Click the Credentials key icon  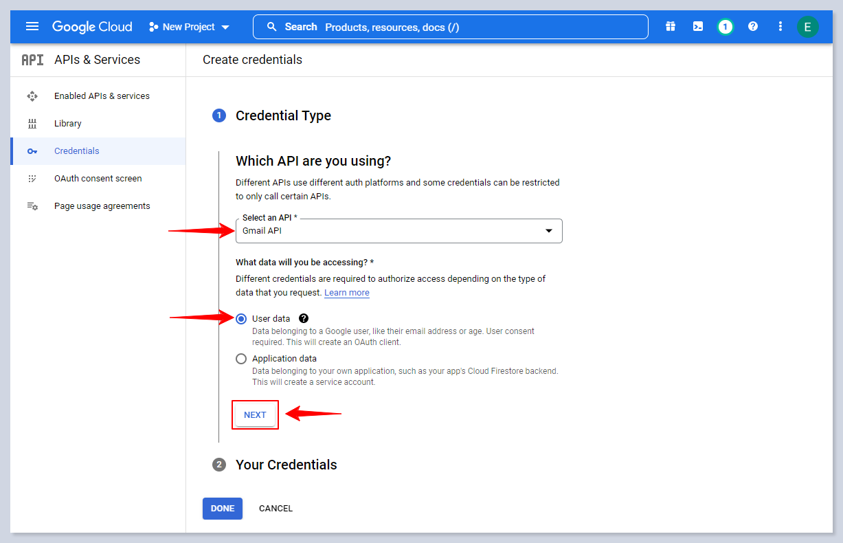click(32, 151)
